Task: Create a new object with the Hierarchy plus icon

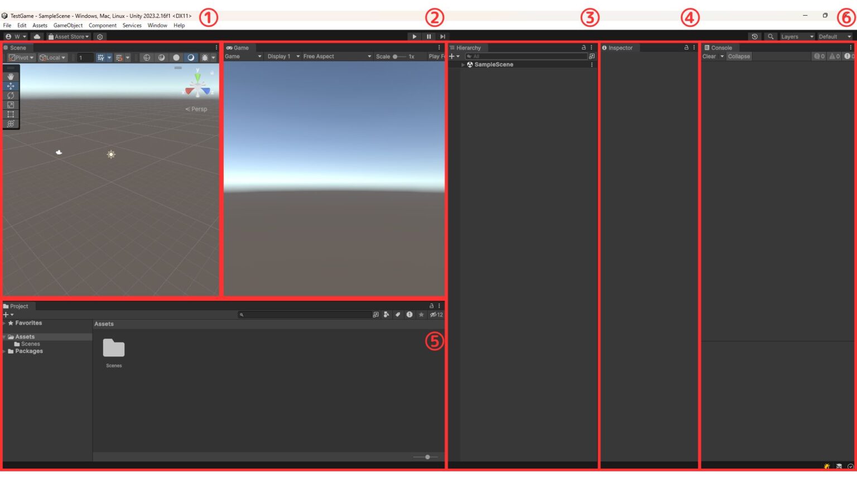Action: pos(451,56)
